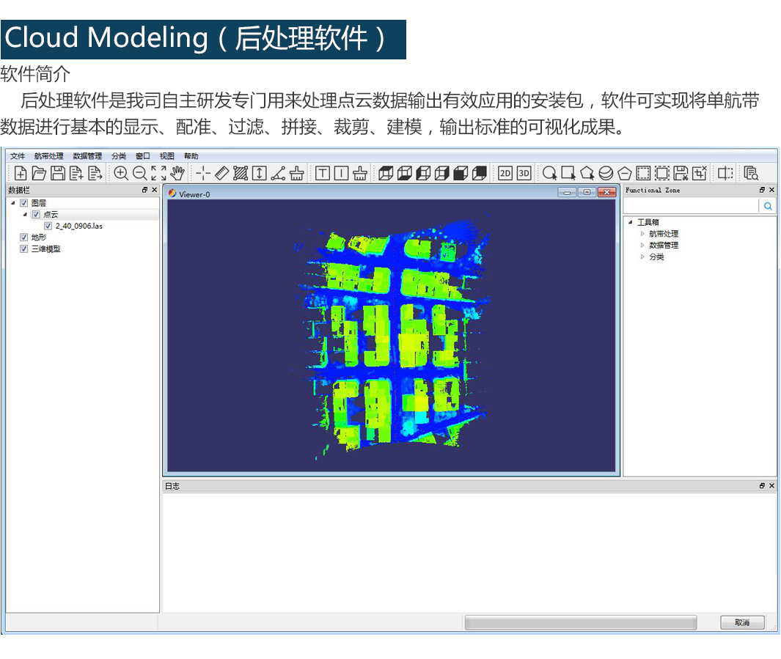Viewport: 781px width, 659px height.
Task: Switch view to 3D mode
Action: (x=524, y=173)
